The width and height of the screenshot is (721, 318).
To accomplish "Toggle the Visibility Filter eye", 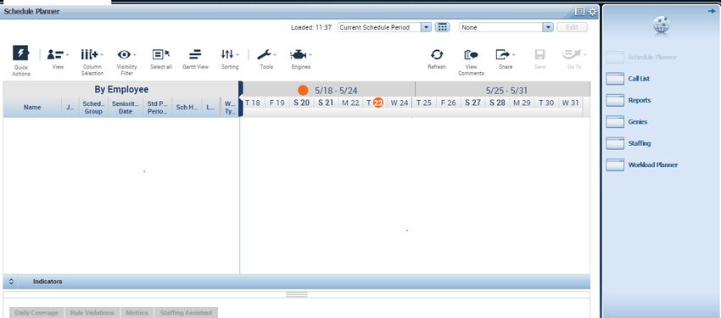I will tap(124, 54).
